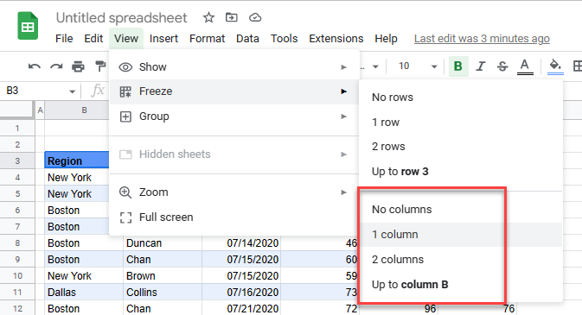Select No columns freeze option
This screenshot has height=315, width=582.
(x=462, y=210)
